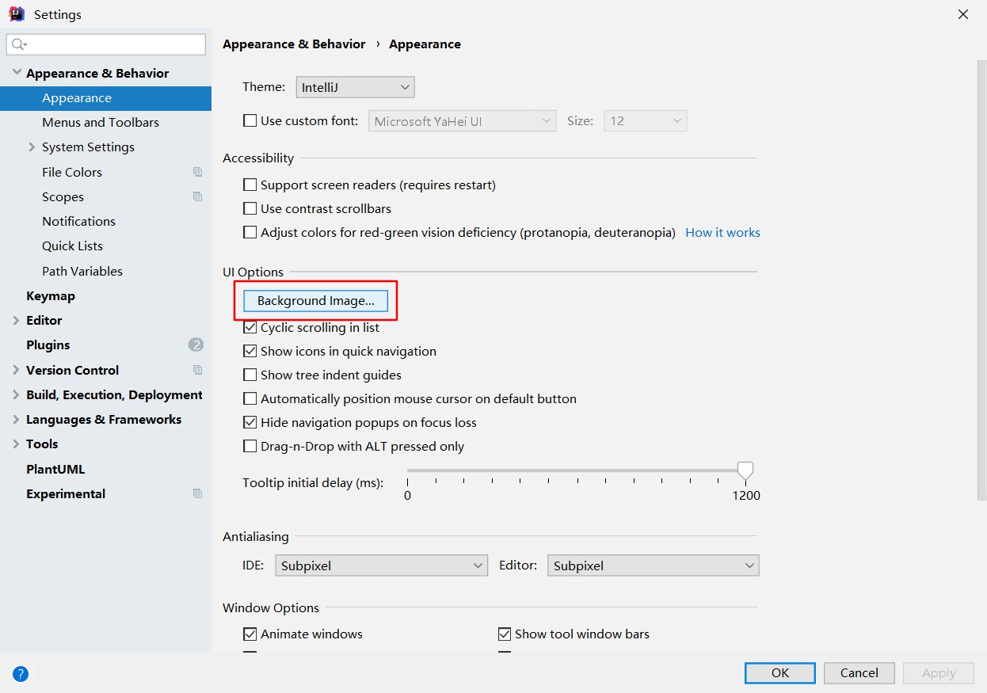Image resolution: width=987 pixels, height=693 pixels.
Task: Click the IntelliJ logo in the title bar
Action: coord(17,13)
